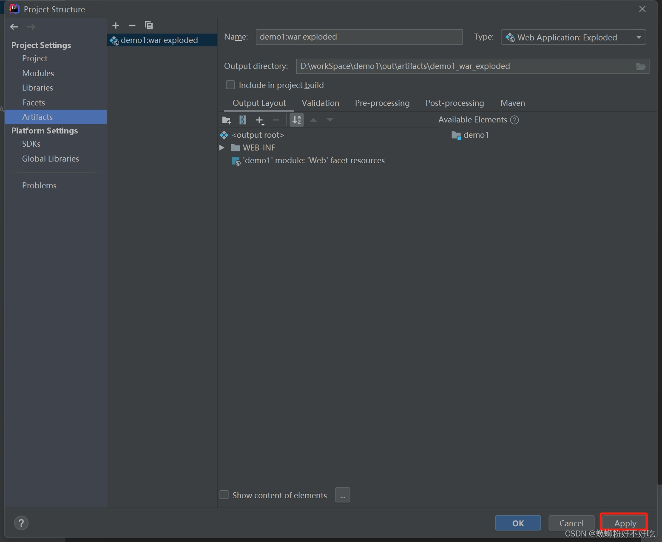Remove the element from the output layout
This screenshot has width=662, height=542.
276,120
